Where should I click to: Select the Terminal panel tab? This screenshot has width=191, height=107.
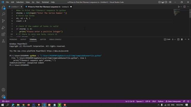tap(33, 40)
